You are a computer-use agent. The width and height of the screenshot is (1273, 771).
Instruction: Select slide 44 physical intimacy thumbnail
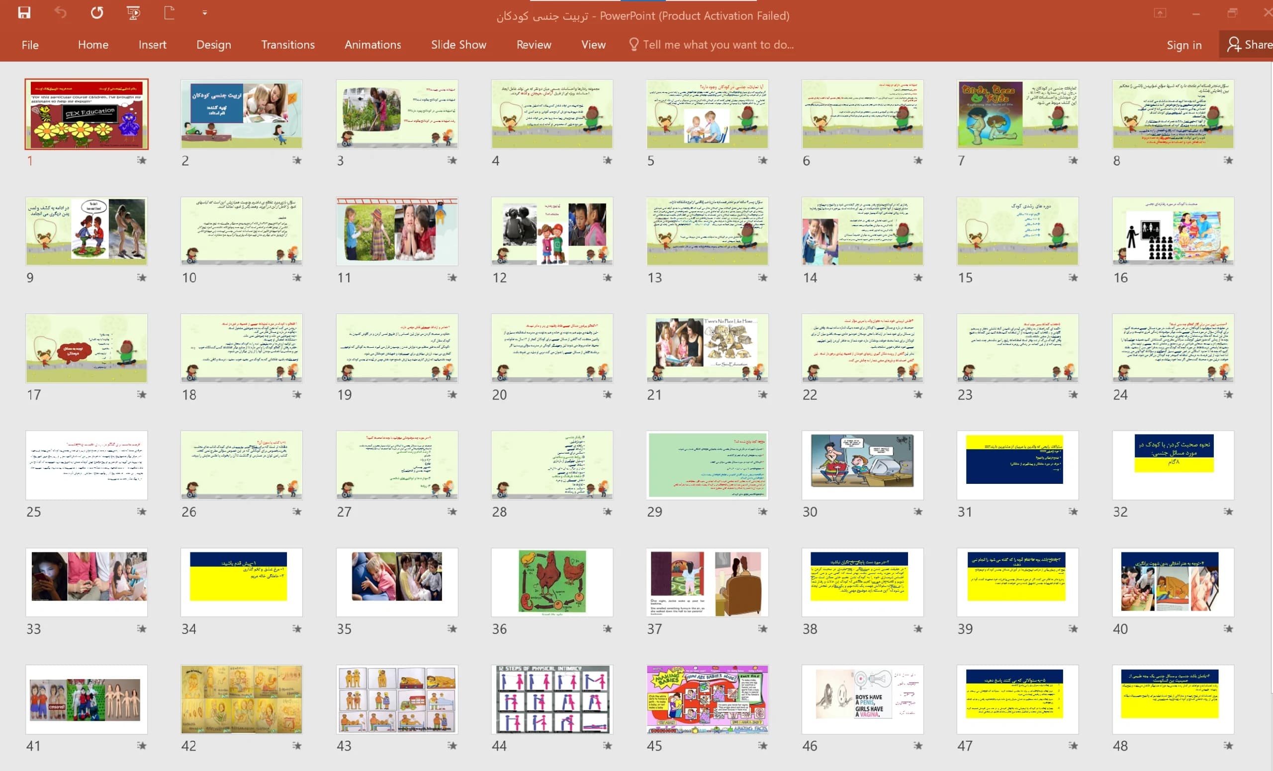pyautogui.click(x=552, y=699)
